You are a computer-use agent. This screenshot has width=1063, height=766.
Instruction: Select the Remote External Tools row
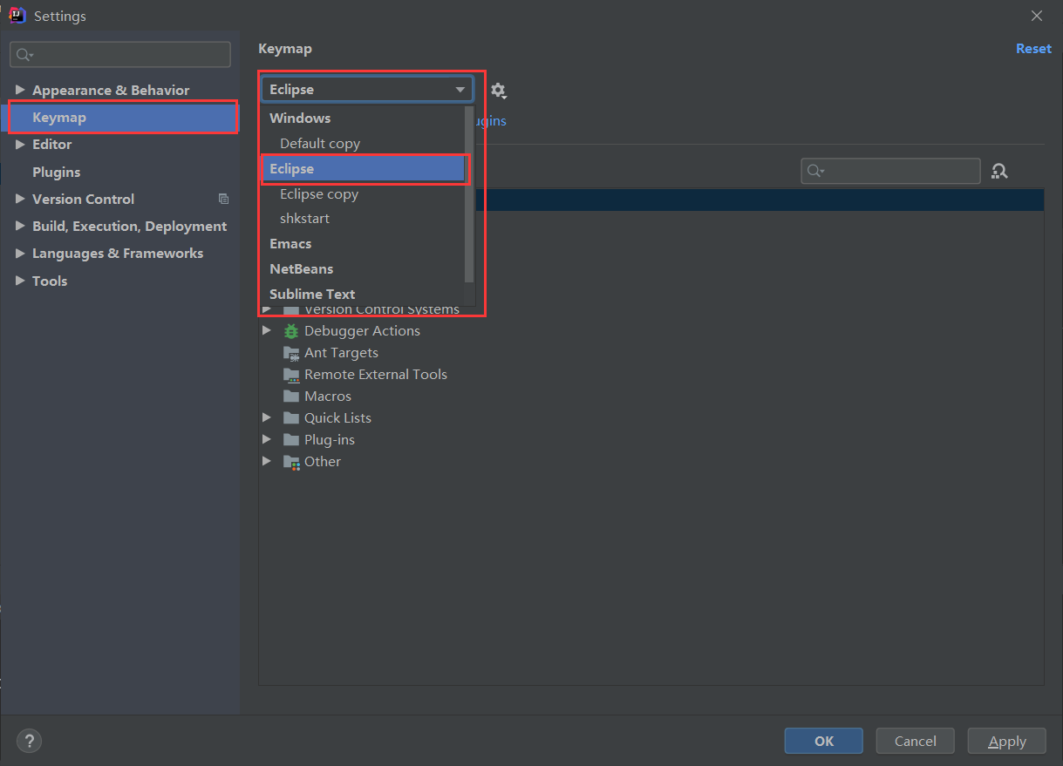(651, 375)
